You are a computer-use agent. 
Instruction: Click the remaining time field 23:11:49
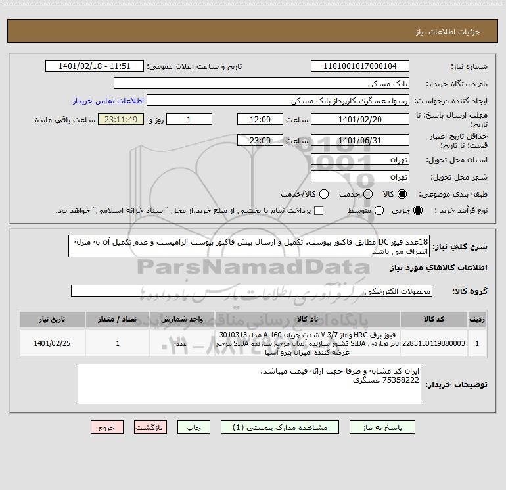(x=121, y=119)
